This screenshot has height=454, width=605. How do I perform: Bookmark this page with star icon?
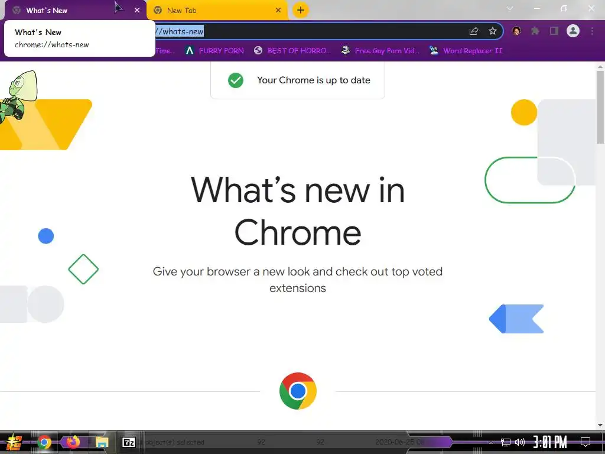pyautogui.click(x=492, y=31)
